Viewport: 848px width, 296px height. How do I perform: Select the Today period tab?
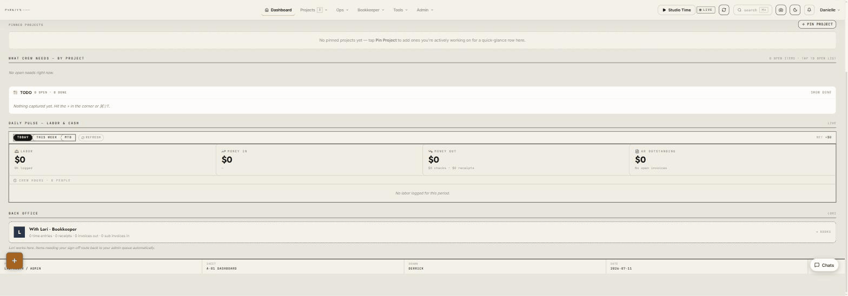click(x=23, y=137)
